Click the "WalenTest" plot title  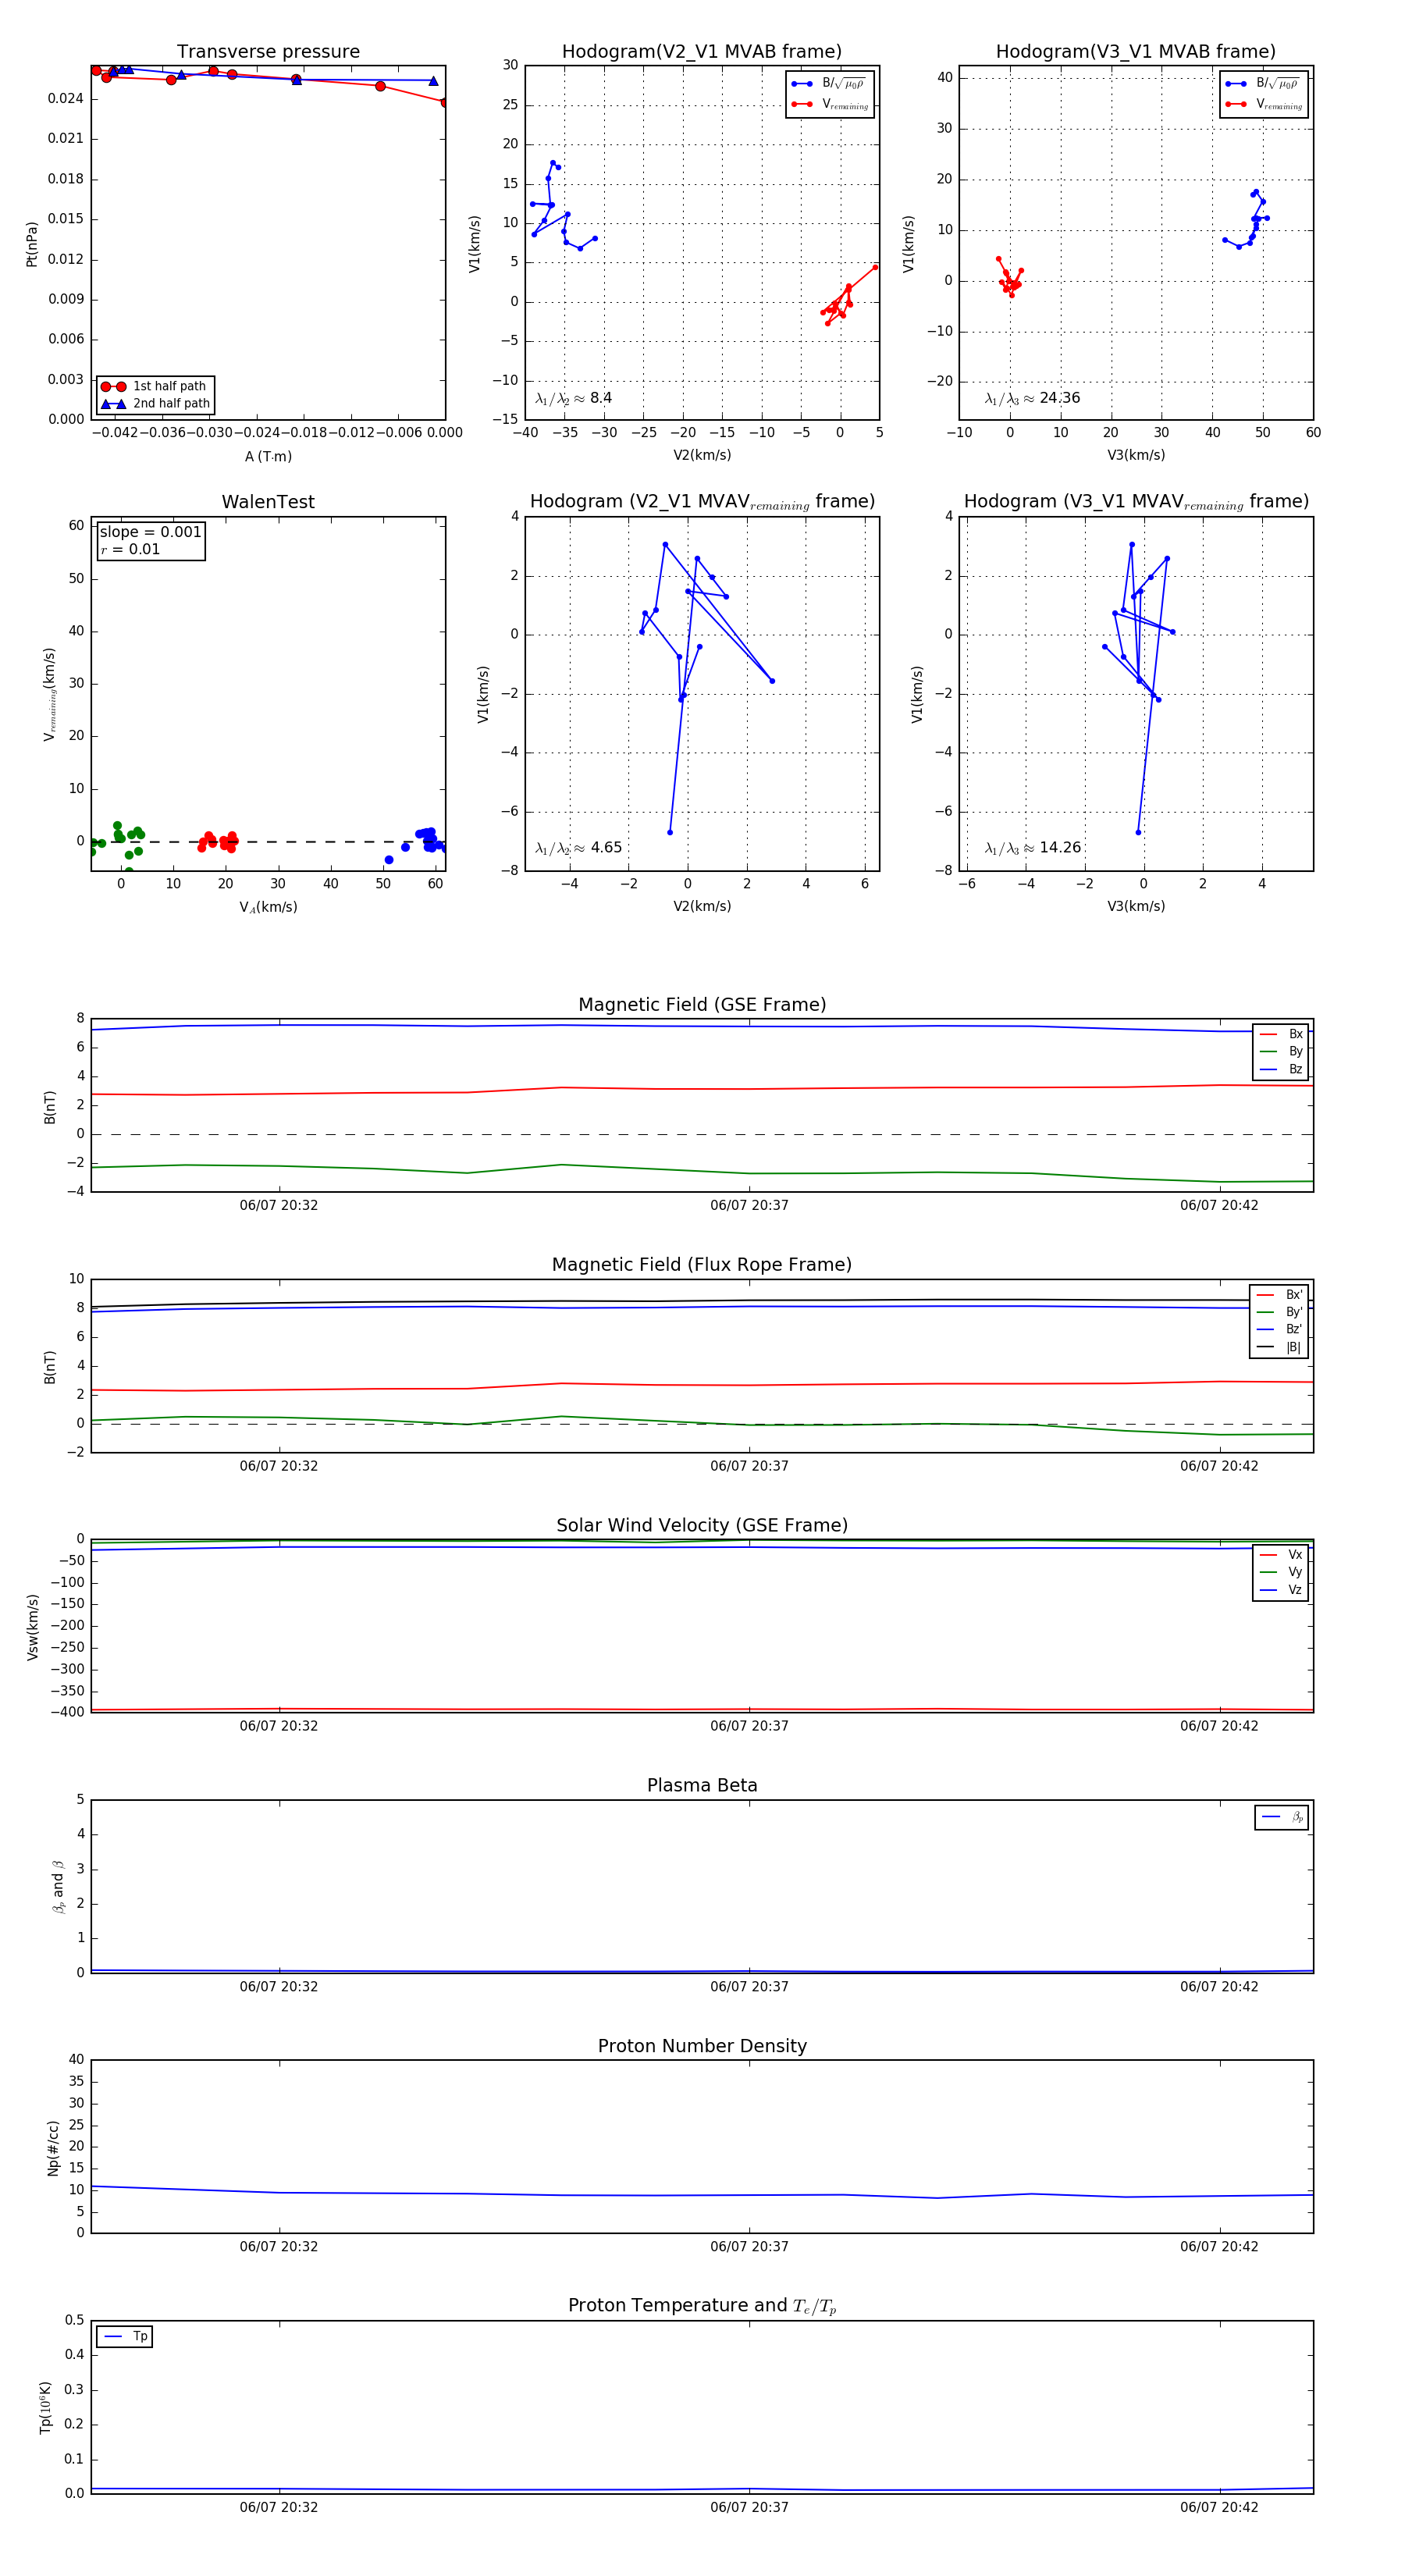tap(268, 501)
